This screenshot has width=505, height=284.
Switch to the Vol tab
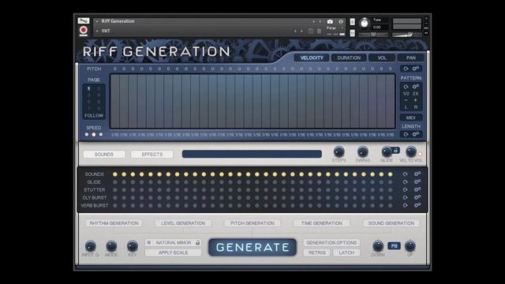382,58
